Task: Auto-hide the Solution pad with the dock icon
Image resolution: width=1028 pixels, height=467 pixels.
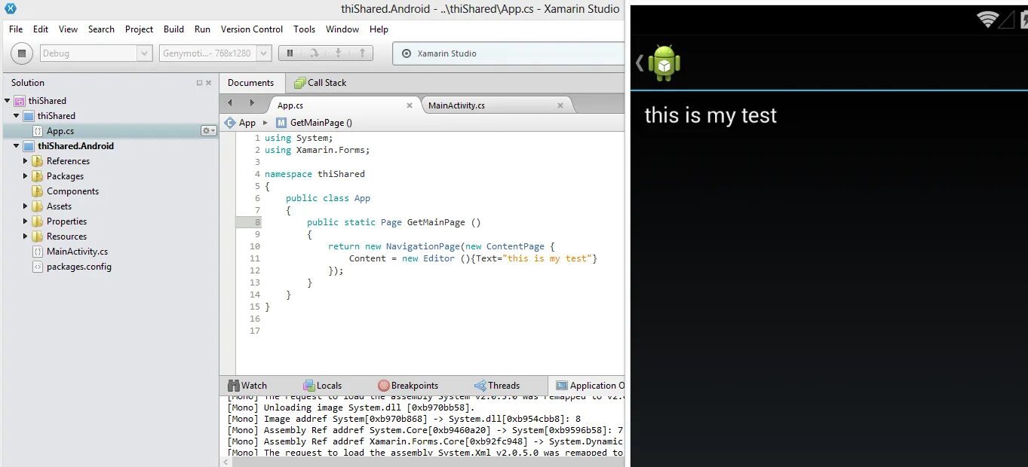Action: [199, 83]
